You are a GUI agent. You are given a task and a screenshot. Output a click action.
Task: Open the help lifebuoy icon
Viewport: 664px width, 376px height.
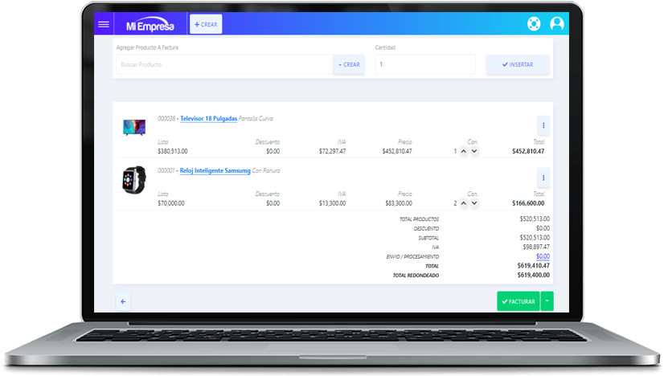(x=535, y=24)
